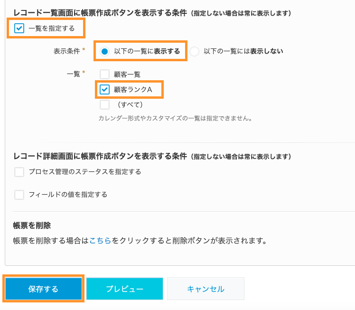Click label text 以下の一覧に表示する
The image size is (355, 310).
(147, 51)
